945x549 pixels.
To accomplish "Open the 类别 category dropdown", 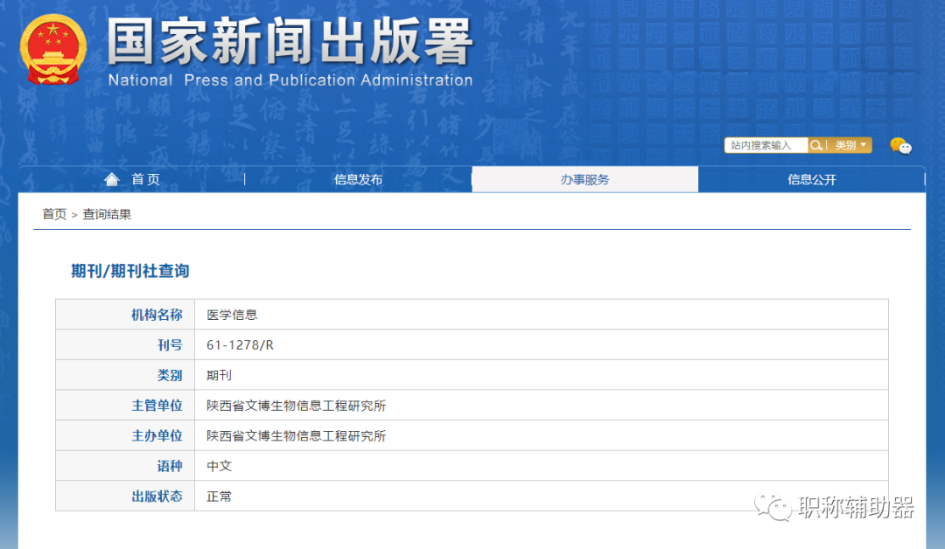I will click(x=845, y=145).
